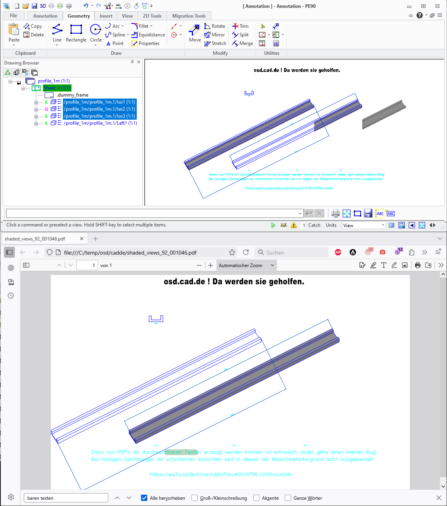Click the Trim tool
Image resolution: width=447 pixels, height=506 pixels.
(240, 26)
